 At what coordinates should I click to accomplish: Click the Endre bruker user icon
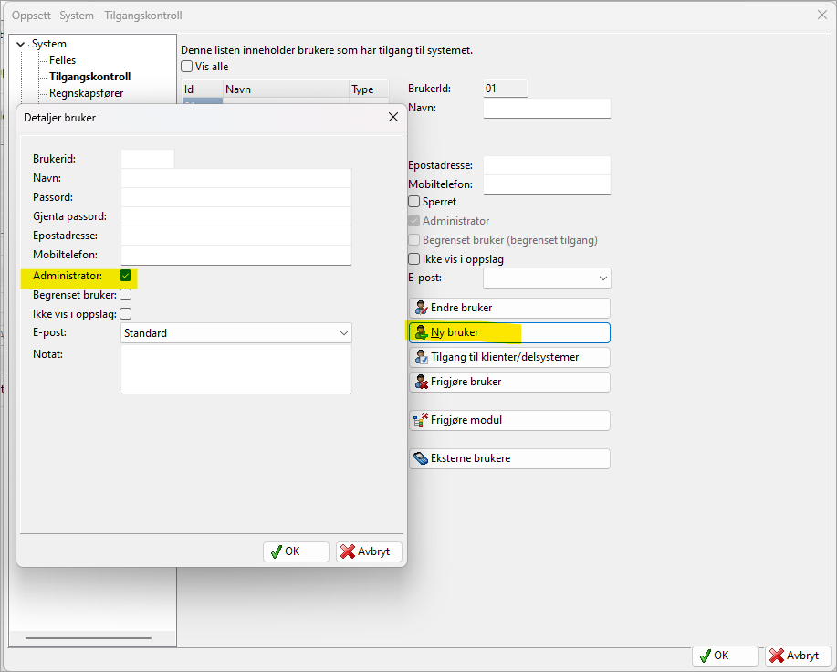click(x=421, y=308)
